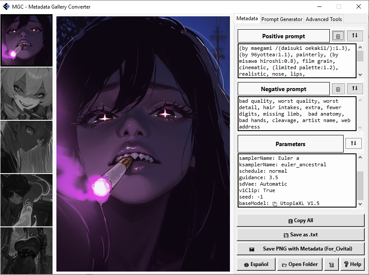Viewport: 369px width, 275px height.
Task: Click parameters scrollbar up arrow
Action: click(360, 157)
